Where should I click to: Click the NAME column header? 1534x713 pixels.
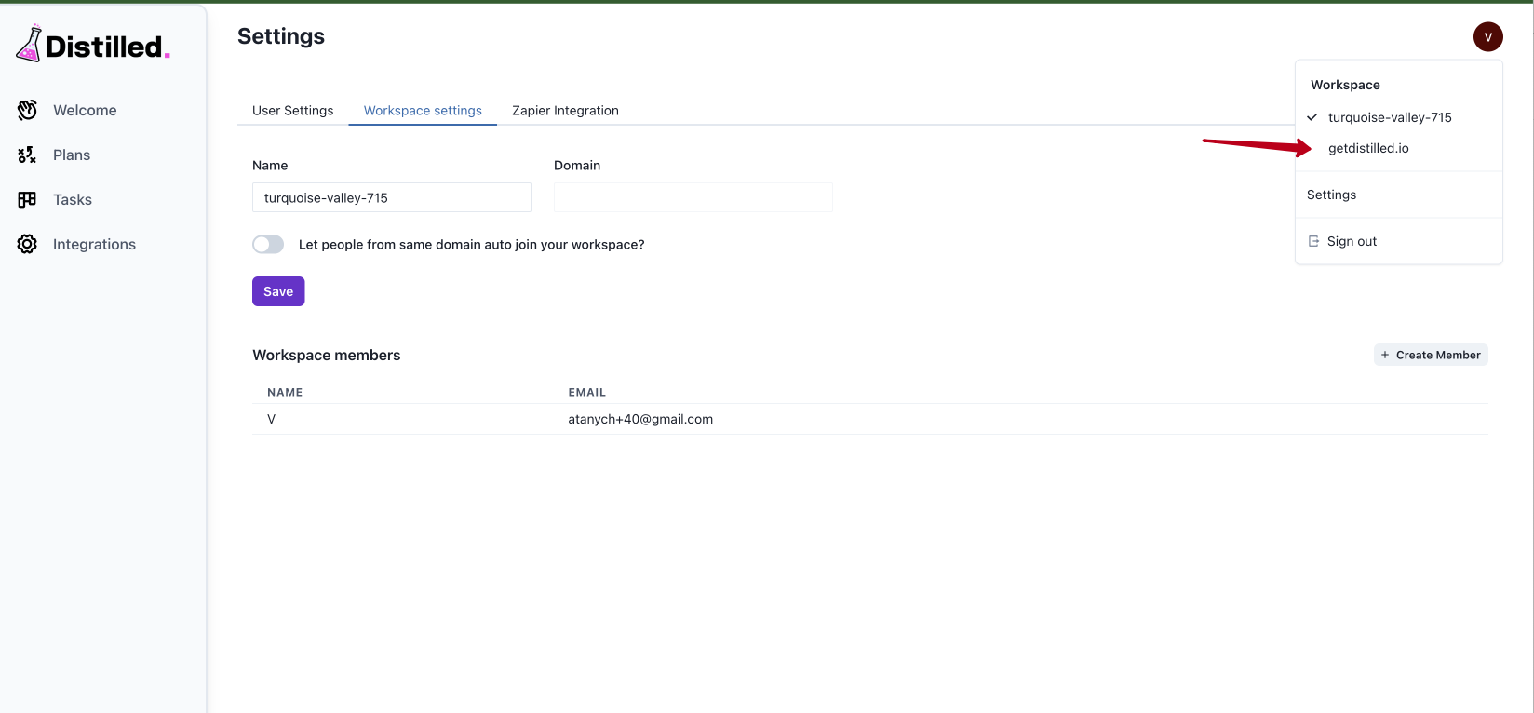(285, 392)
